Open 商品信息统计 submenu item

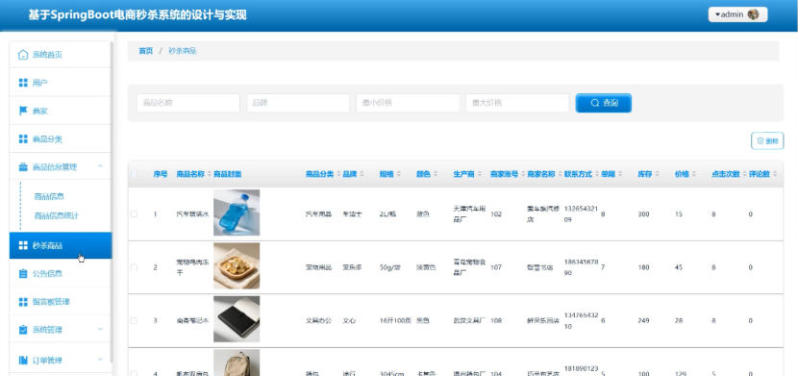pyautogui.click(x=56, y=215)
